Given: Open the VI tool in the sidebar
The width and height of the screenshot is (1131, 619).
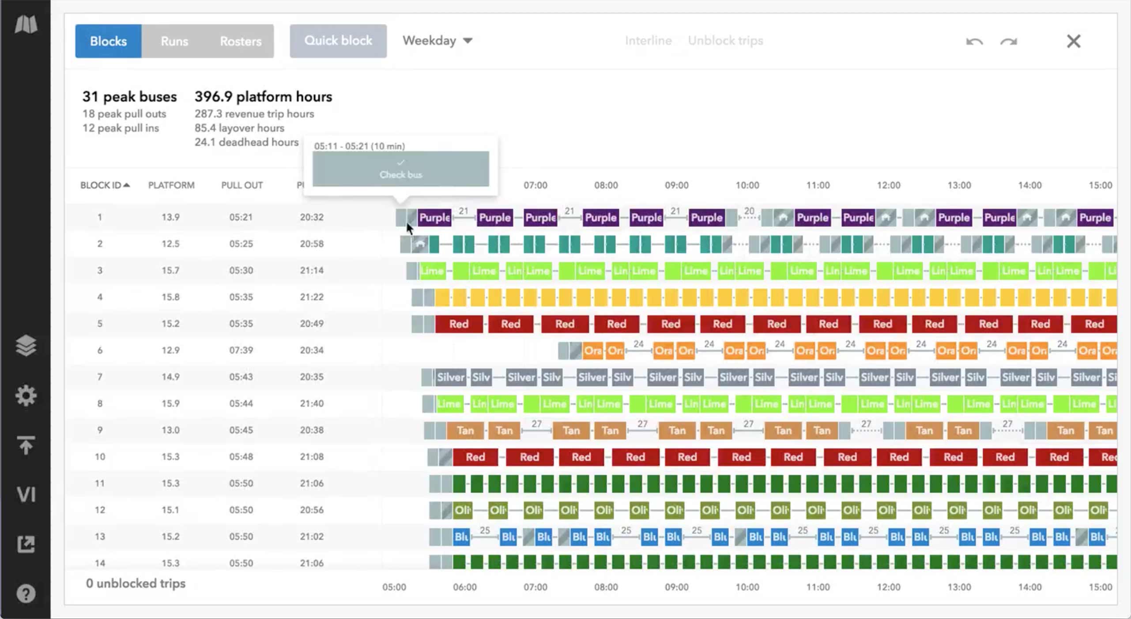Looking at the screenshot, I should pos(26,494).
